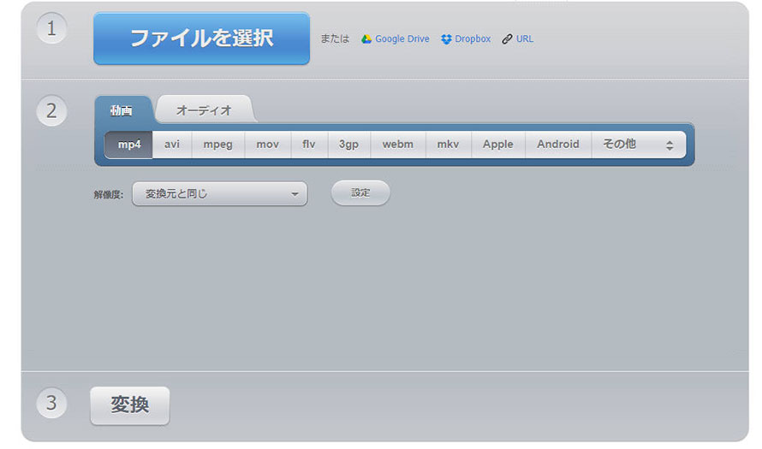Image resolution: width=762 pixels, height=449 pixels.
Task: Choose the flv format
Action: pyautogui.click(x=309, y=145)
